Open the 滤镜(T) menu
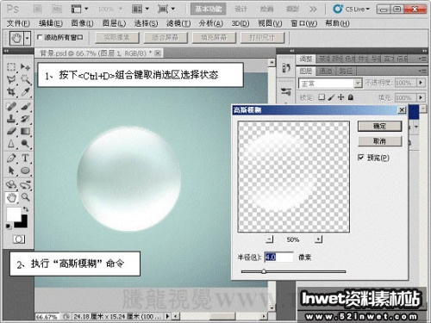Image resolution: width=431 pixels, height=323 pixels. click(x=178, y=23)
